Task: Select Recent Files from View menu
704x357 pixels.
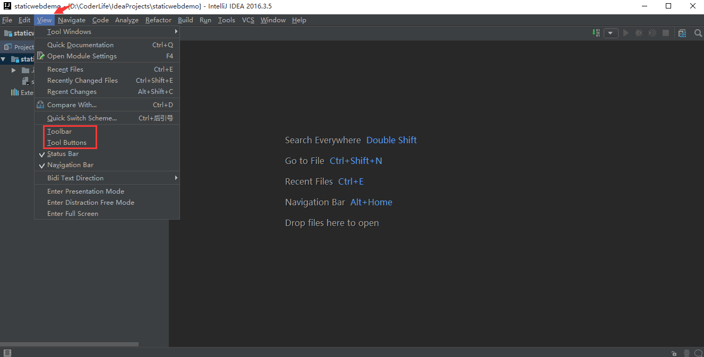Action: click(65, 69)
